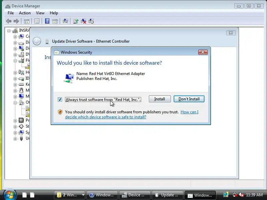The height and width of the screenshot is (200, 267).
Task: Click the Scan for hardware changes toolbar icon
Action: (x=65, y=21)
